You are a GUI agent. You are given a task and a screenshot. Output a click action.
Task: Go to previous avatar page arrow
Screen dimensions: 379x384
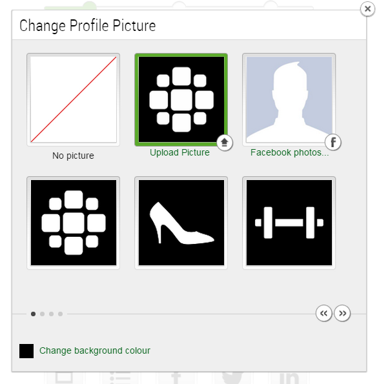(x=324, y=313)
